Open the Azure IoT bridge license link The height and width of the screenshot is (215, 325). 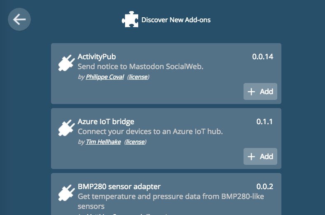(135, 142)
